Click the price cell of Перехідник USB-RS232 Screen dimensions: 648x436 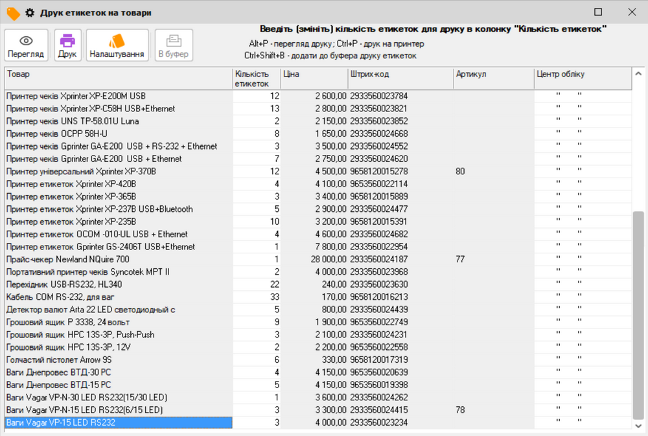314,284
